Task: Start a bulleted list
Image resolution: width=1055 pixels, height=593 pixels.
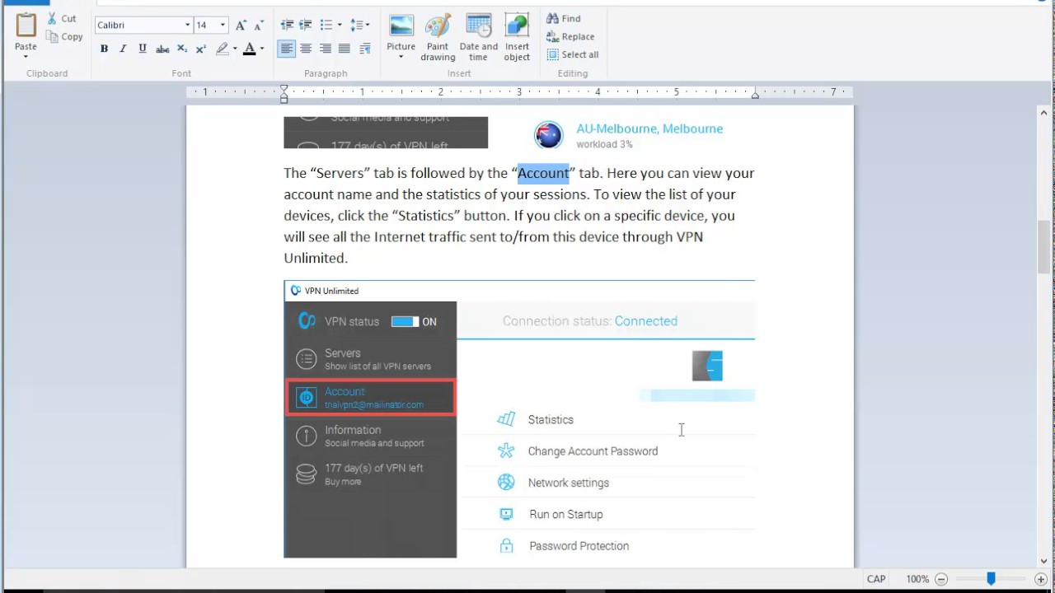Action: click(x=326, y=26)
